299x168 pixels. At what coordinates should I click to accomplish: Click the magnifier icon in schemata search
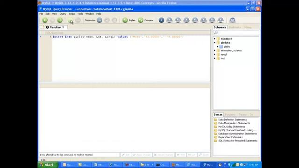[216, 33]
